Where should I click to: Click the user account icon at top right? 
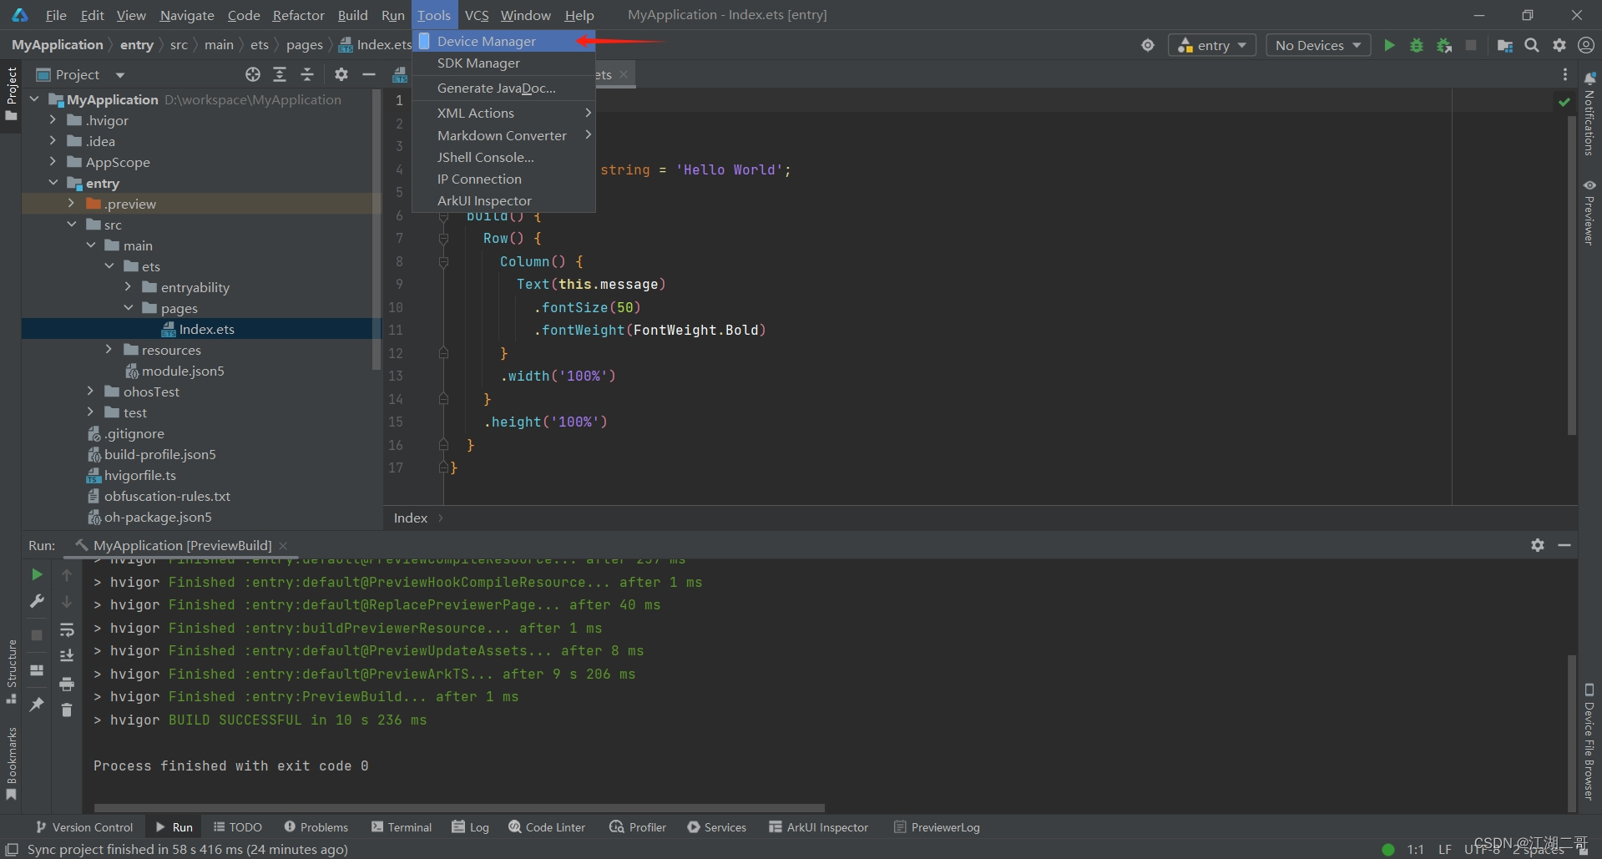click(1586, 45)
